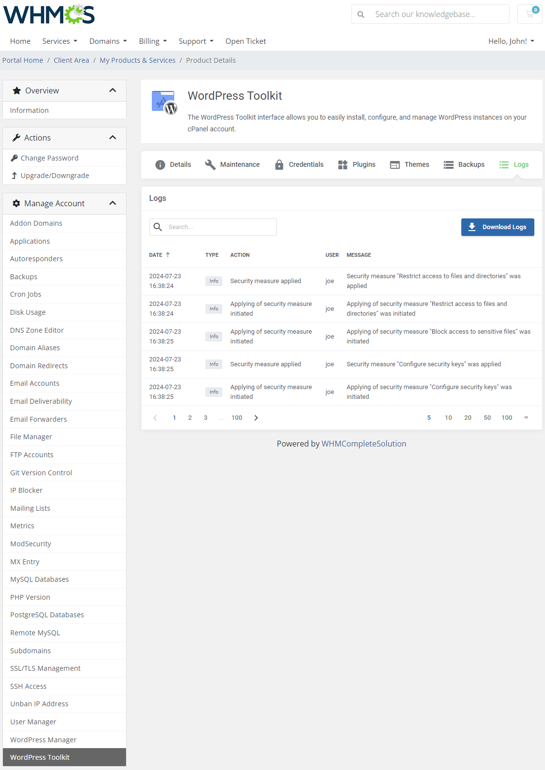Screen dimensions: 545x770
Task: Open the Support dropdown menu
Action: [x=196, y=41]
